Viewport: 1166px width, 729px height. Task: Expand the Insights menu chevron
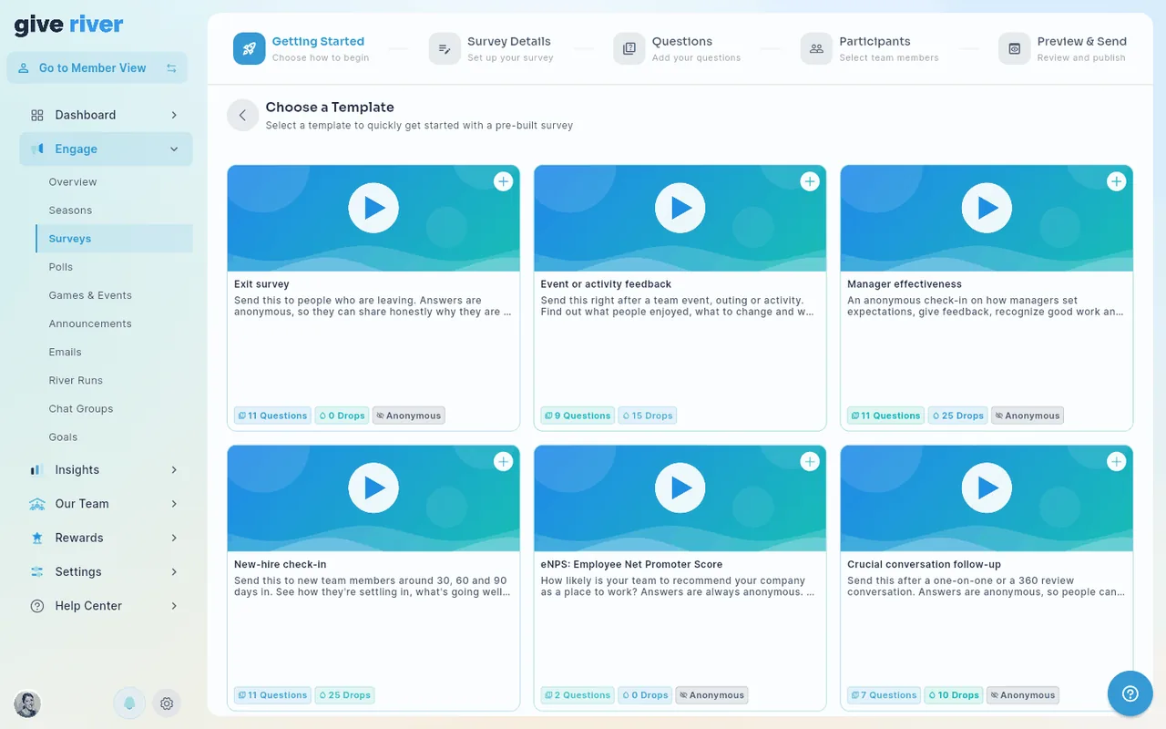[x=174, y=470]
